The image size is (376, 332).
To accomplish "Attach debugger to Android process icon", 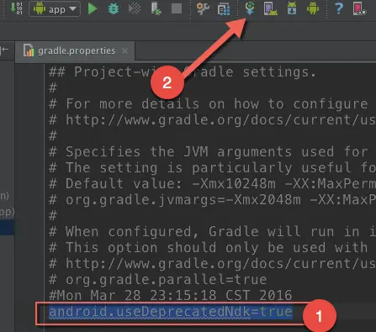I will [x=156, y=8].
